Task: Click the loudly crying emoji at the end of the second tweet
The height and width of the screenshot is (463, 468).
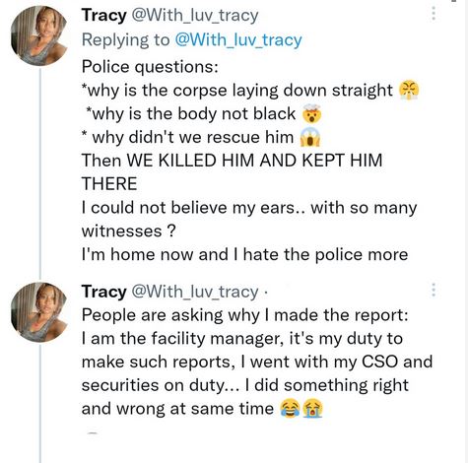Action: (x=312, y=409)
